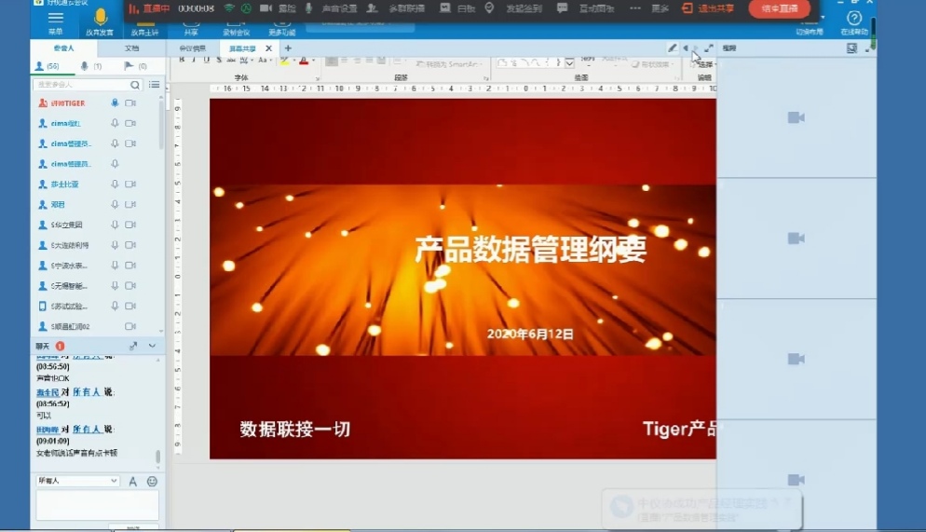Screen dimensions: 926x532
Task: Collapse the 聊天 chat panel chevron
Action: click(153, 346)
